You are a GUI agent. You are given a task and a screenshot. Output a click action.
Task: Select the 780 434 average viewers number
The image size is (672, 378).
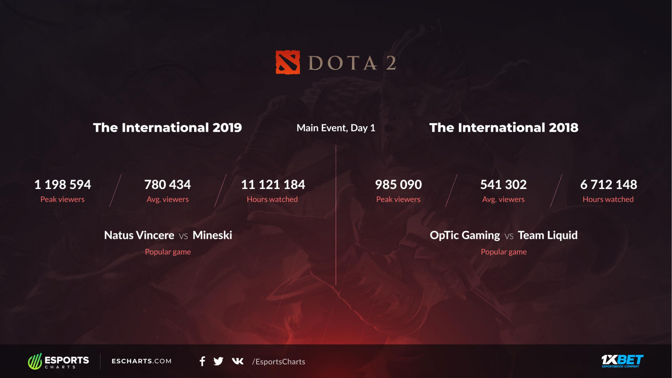tap(168, 184)
